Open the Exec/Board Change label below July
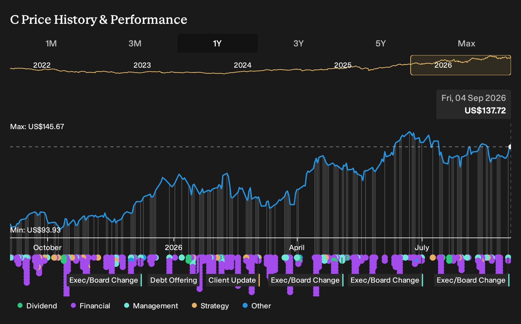This screenshot has width=521, height=324. pyautogui.click(x=385, y=280)
